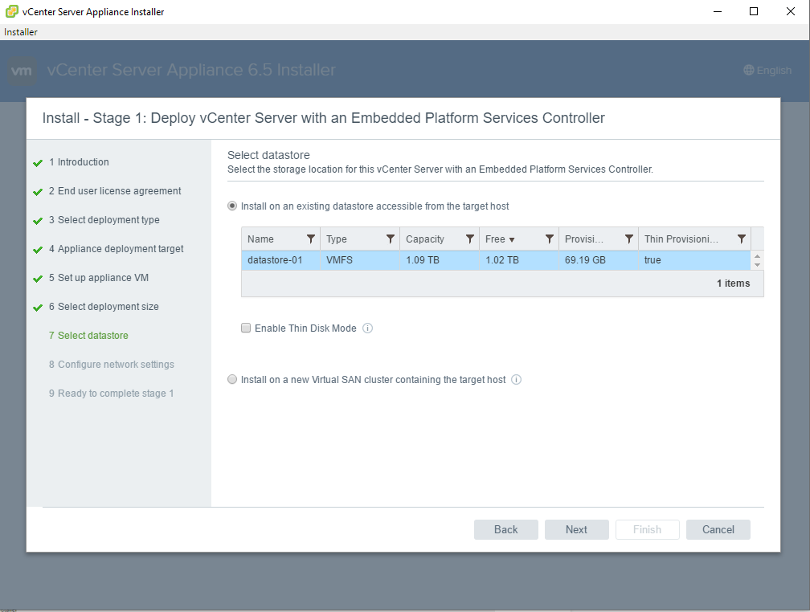Screen dimensions: 810x612
Task: Open the Capacity column filter
Action: click(469, 239)
